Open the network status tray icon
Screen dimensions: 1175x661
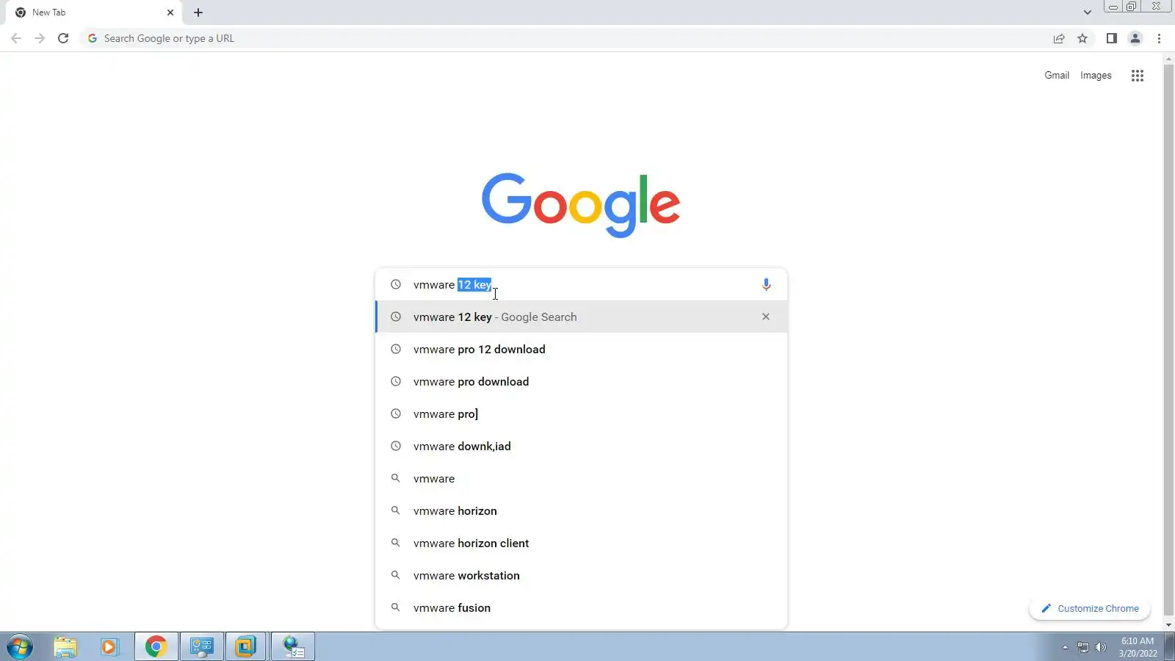pyautogui.click(x=1083, y=647)
